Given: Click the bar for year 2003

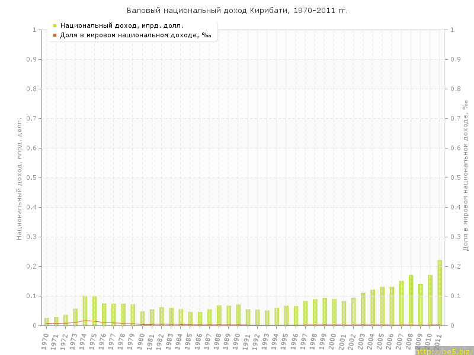Looking at the screenshot, I should coord(363,309).
